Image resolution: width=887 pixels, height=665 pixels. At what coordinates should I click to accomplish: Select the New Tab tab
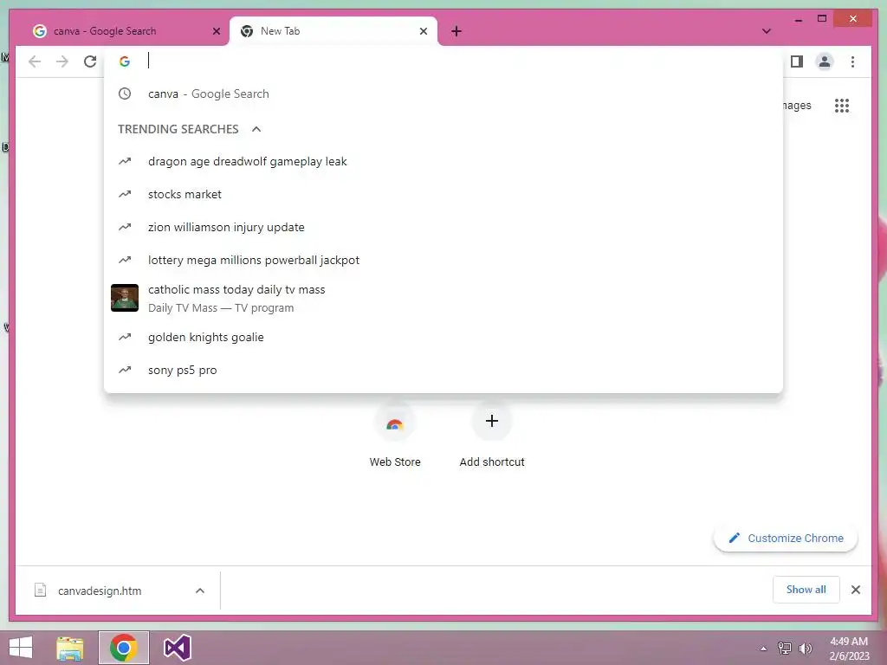pos(333,31)
